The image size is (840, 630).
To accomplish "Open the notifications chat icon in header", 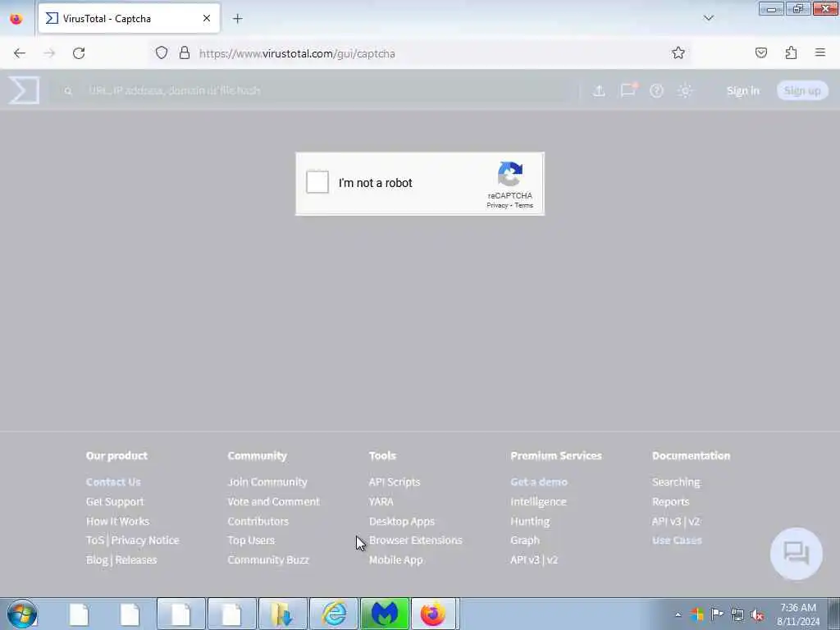I will click(x=628, y=90).
